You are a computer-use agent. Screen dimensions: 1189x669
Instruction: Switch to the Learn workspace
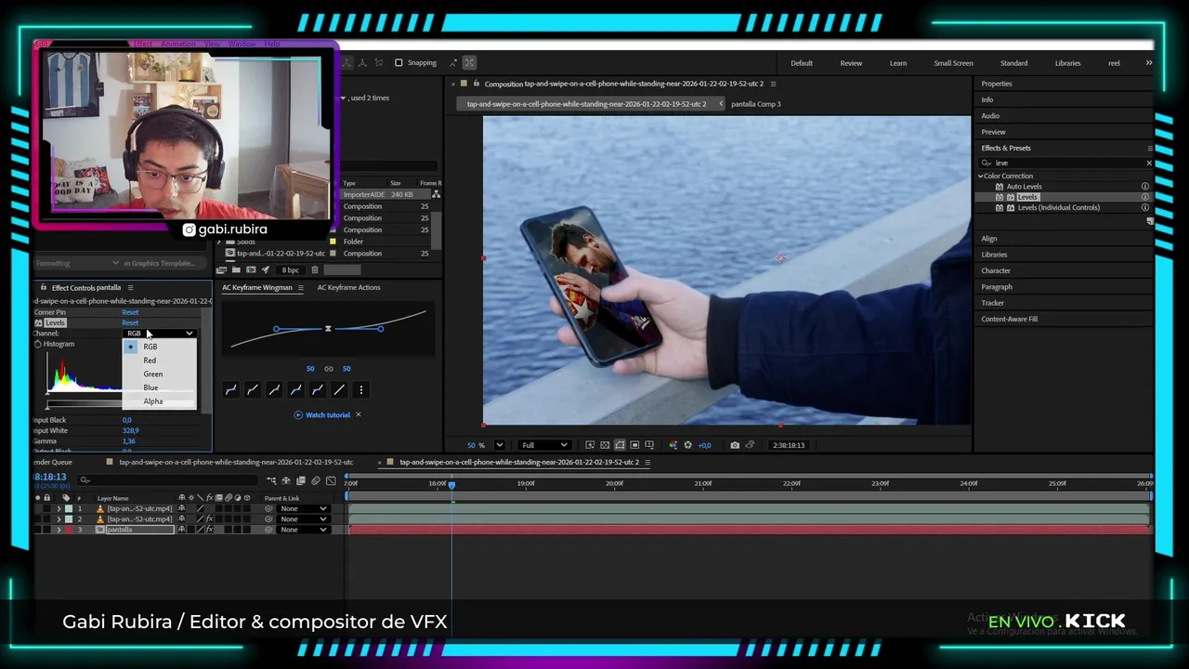point(898,63)
